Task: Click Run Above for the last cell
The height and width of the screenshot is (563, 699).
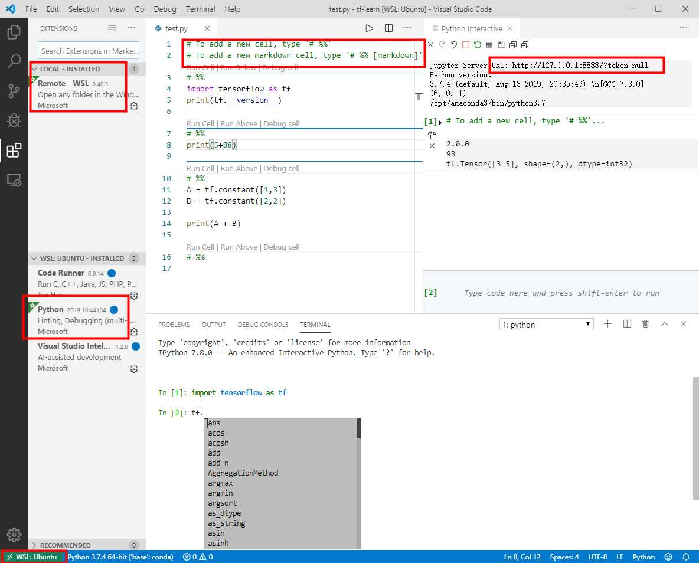Action: tap(239, 247)
